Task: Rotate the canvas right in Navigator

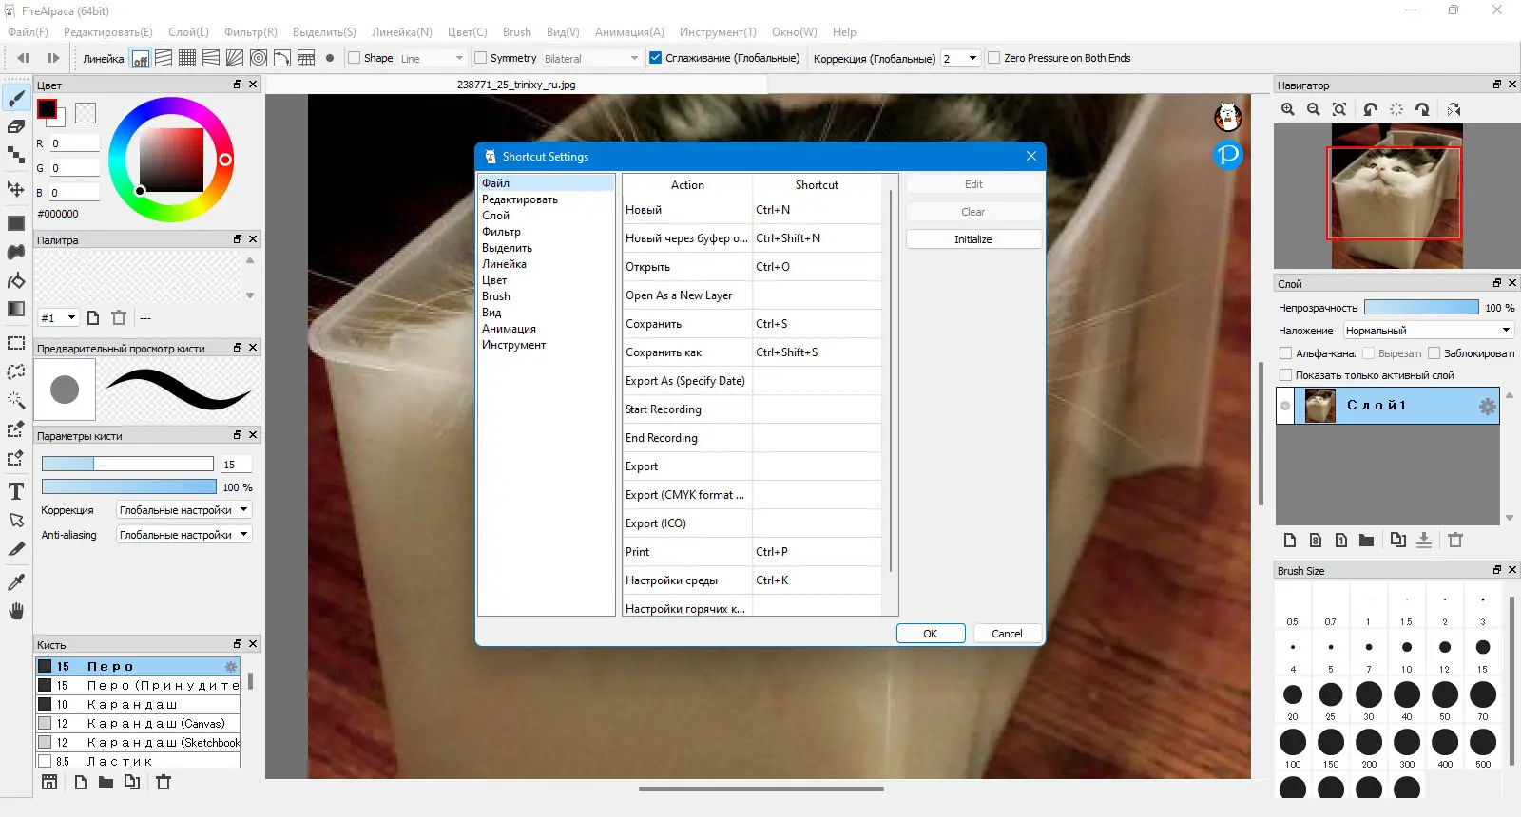Action: click(x=1422, y=109)
